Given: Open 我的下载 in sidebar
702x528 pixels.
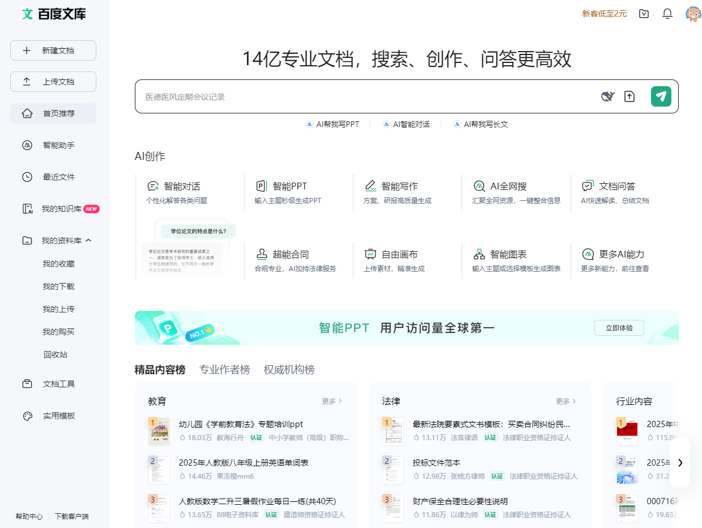Looking at the screenshot, I should 58,286.
